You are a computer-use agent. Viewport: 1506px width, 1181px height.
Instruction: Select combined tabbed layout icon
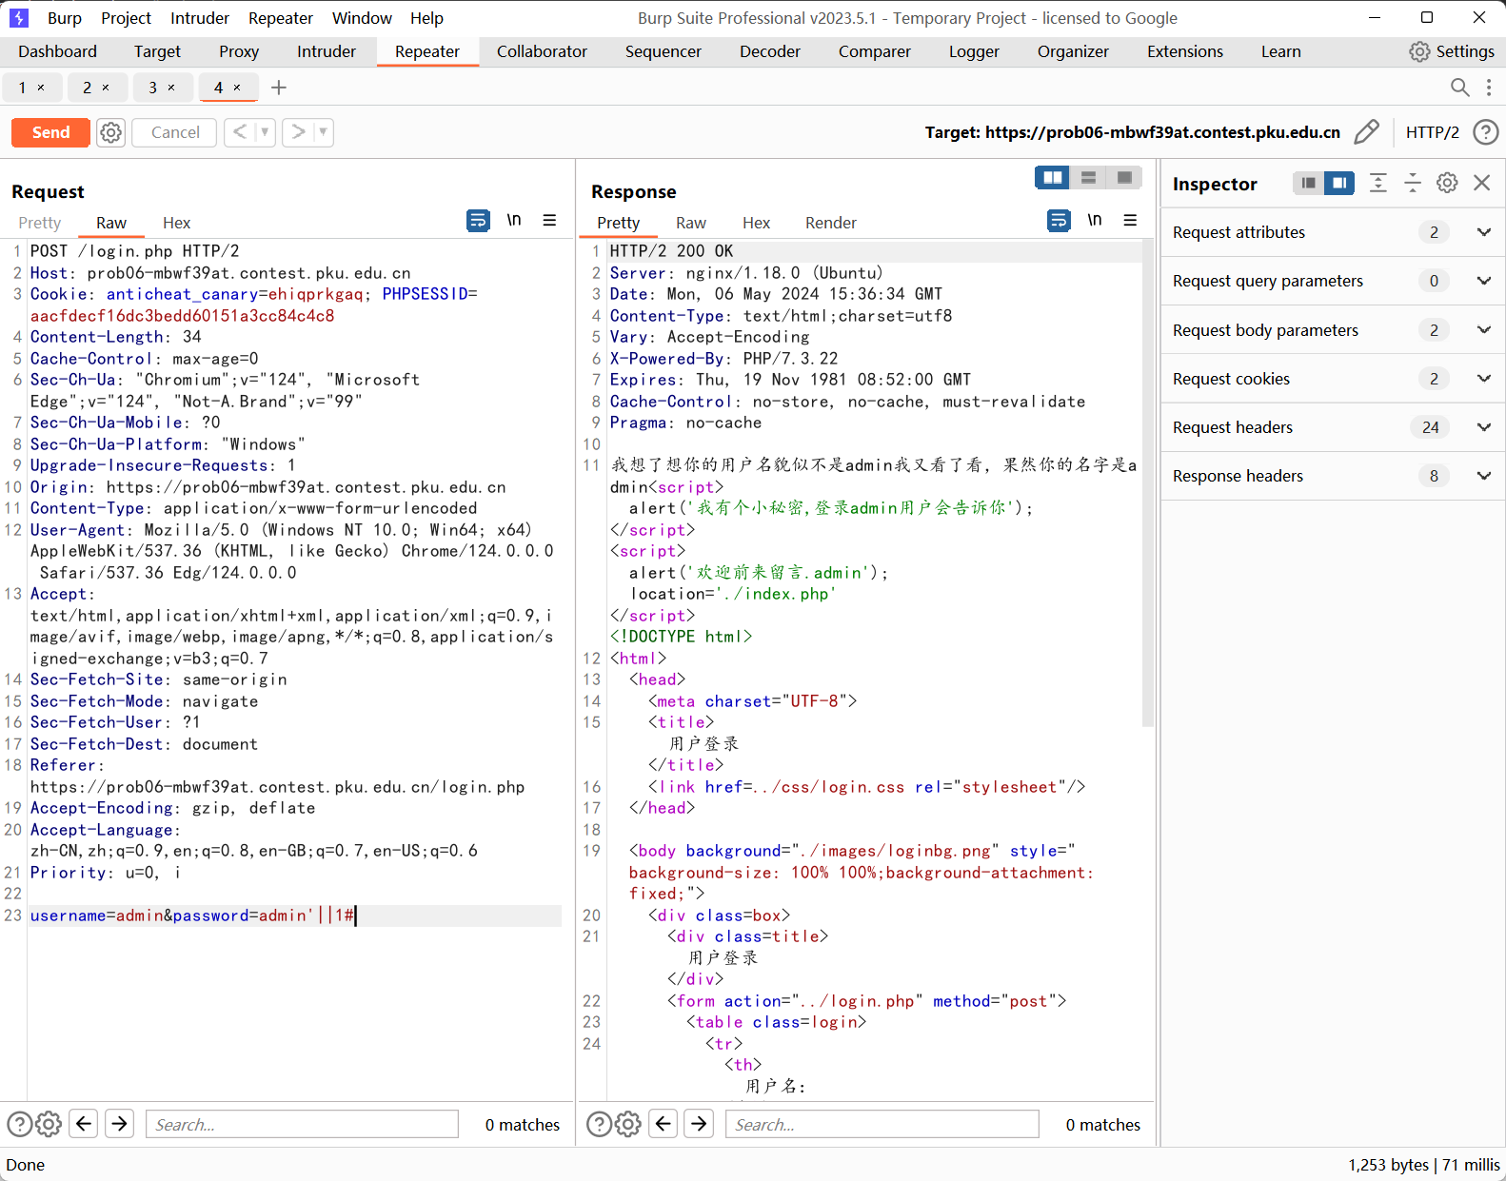[1124, 178]
